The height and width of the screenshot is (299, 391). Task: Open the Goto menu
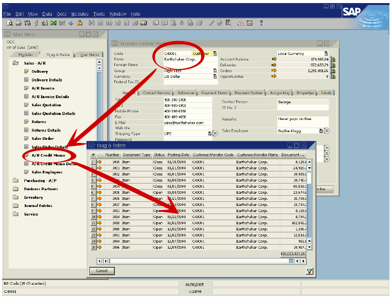click(x=61, y=14)
